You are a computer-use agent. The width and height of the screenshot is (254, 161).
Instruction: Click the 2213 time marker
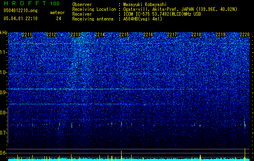(x=76, y=34)
